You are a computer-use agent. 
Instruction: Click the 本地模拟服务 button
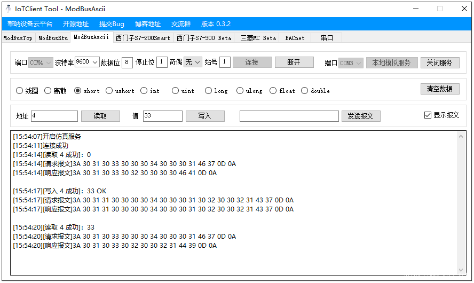tap(392, 62)
